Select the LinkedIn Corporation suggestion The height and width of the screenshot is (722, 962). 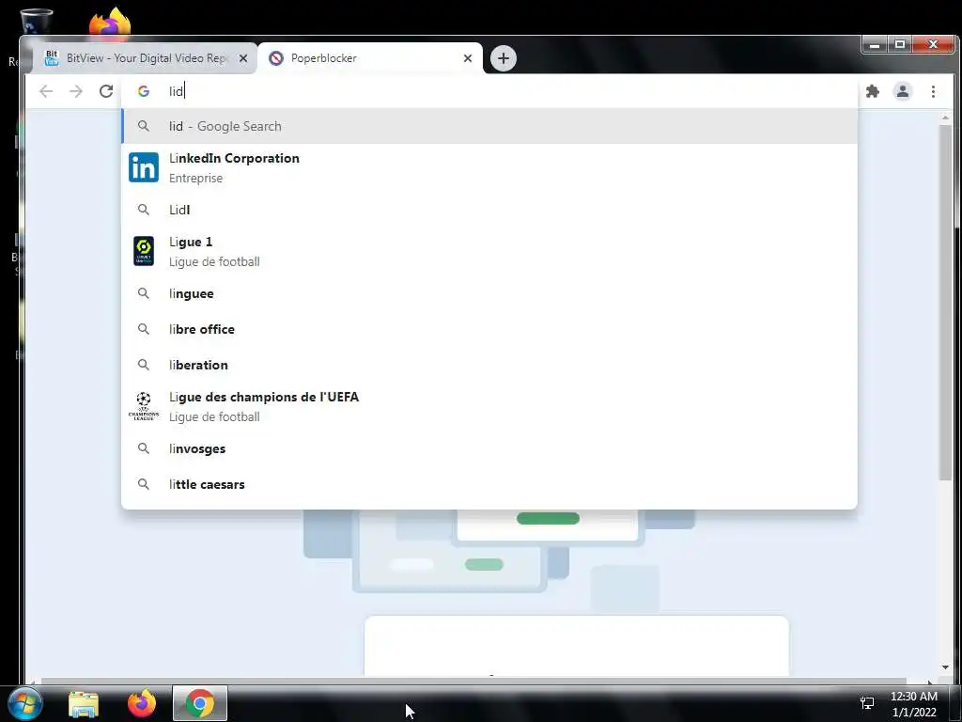click(489, 167)
